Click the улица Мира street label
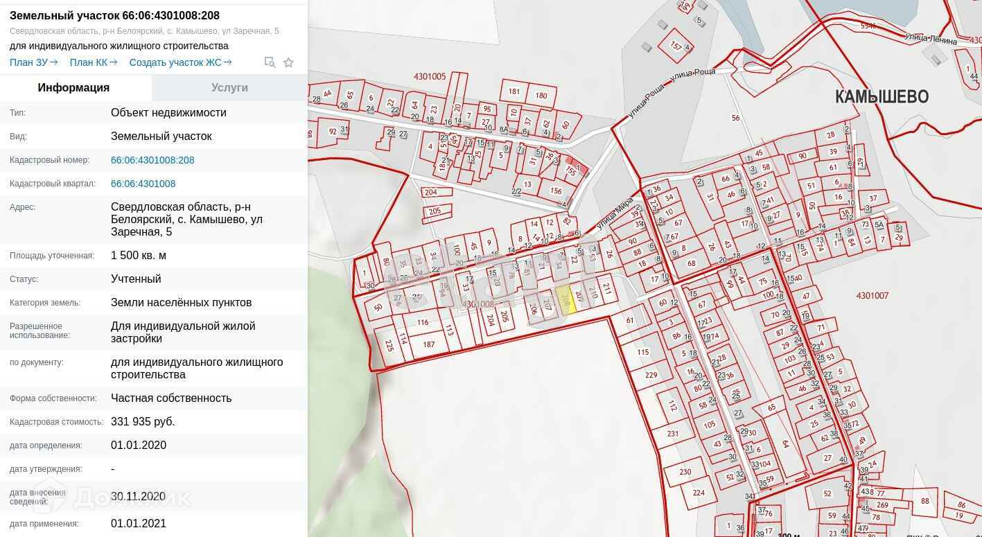Image resolution: width=982 pixels, height=537 pixels. tap(615, 214)
